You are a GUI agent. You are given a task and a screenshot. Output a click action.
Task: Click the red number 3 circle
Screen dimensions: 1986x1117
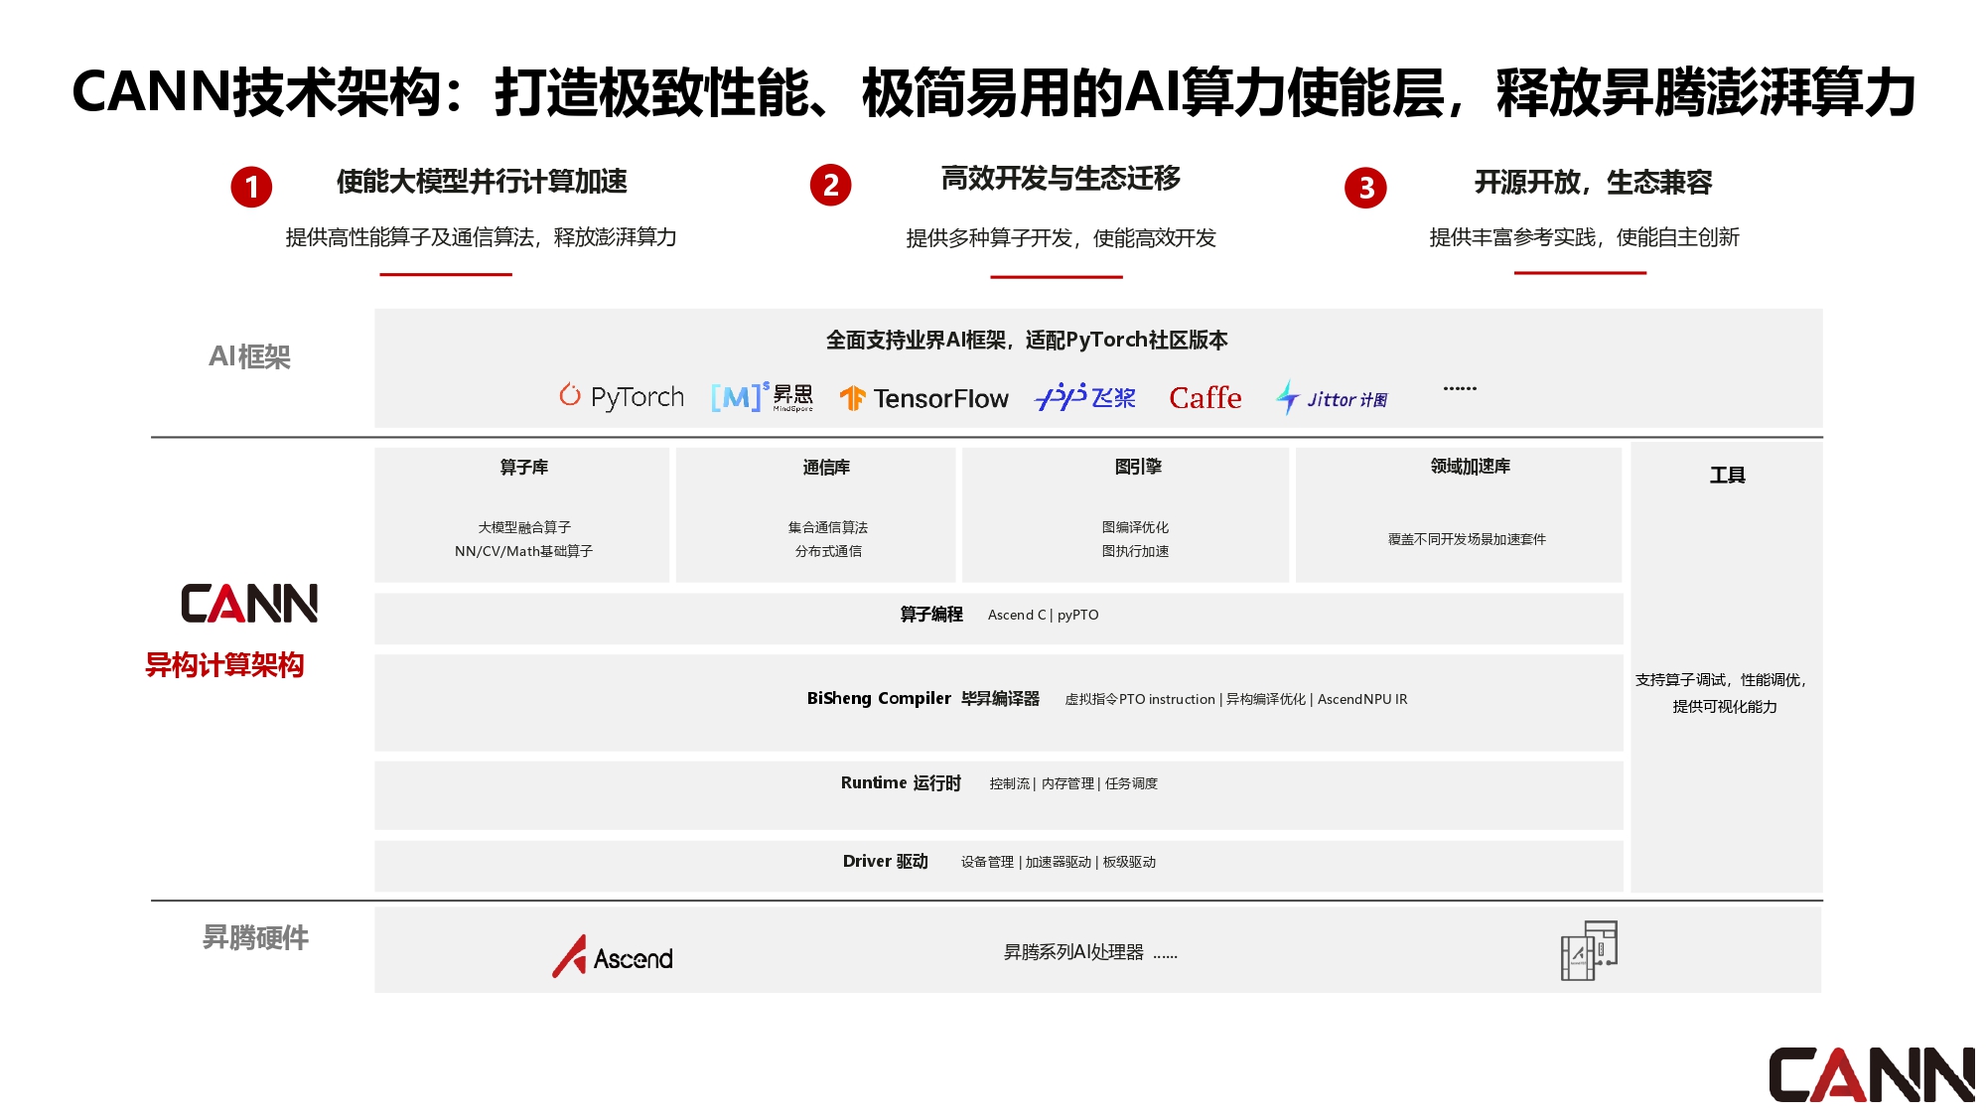pyautogui.click(x=1365, y=188)
